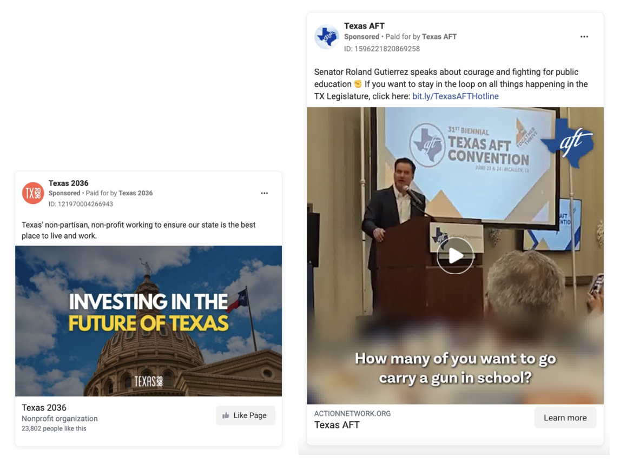Click Texas AFT title below the video
Screen dimensions: 620x463
click(x=337, y=425)
